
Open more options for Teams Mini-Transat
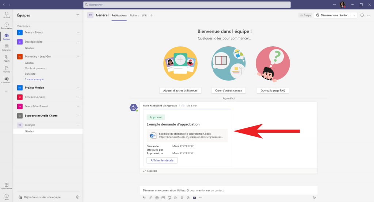(x=78, y=106)
